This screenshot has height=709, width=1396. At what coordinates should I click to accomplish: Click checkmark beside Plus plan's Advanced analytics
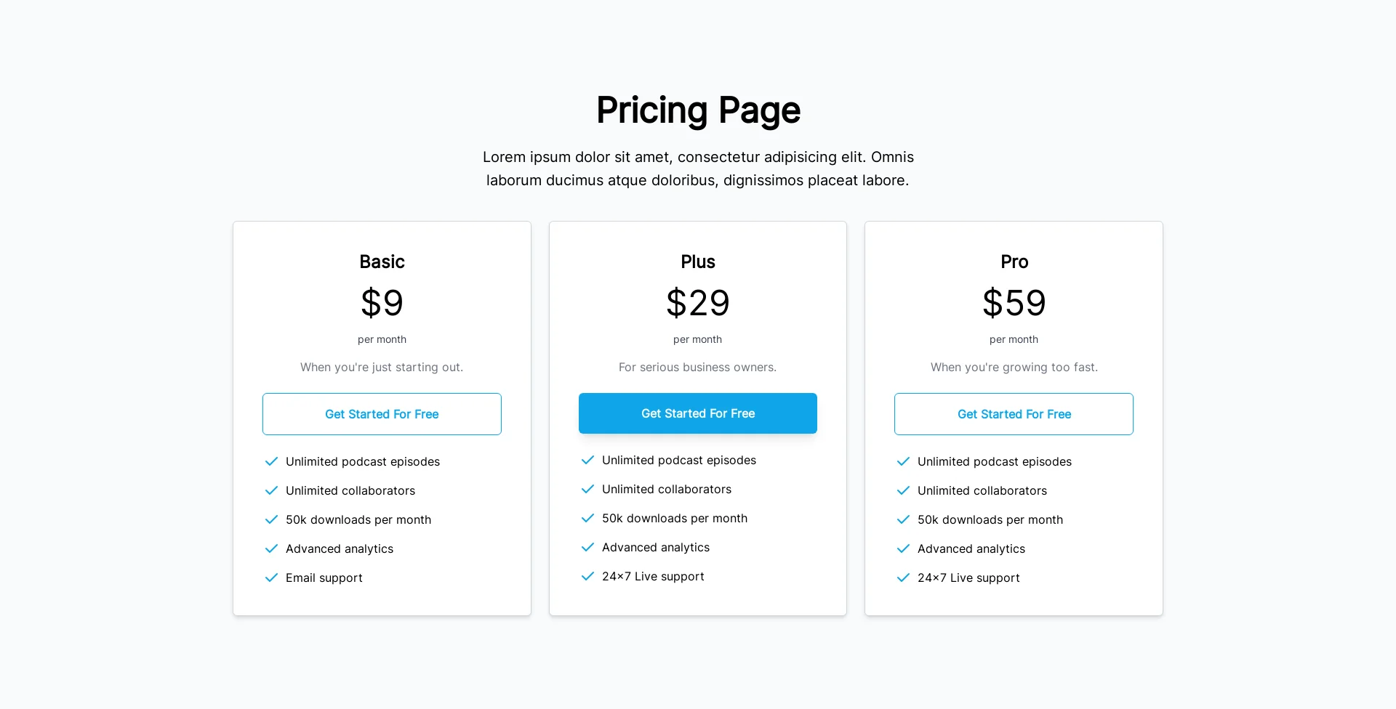[587, 547]
